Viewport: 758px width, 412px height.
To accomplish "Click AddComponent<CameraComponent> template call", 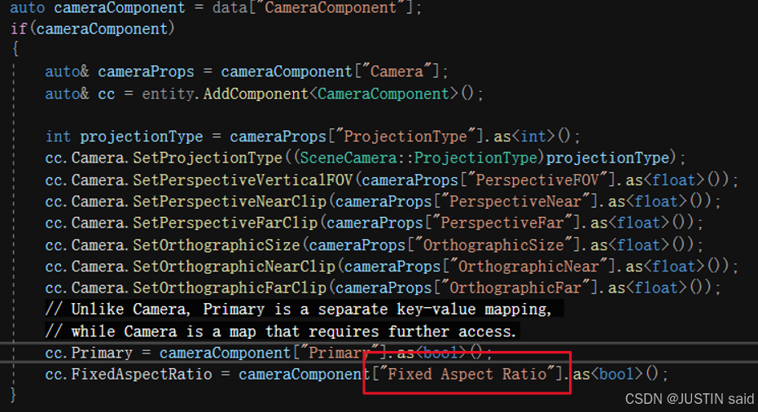I will pyautogui.click(x=331, y=93).
